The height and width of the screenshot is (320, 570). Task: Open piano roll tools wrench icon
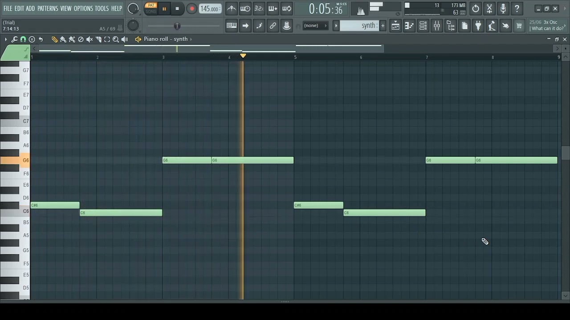(14, 39)
